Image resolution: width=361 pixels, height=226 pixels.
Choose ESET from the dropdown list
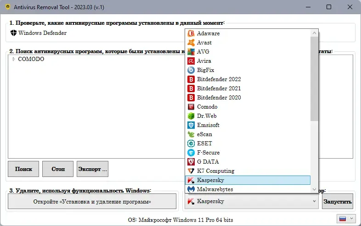point(248,143)
